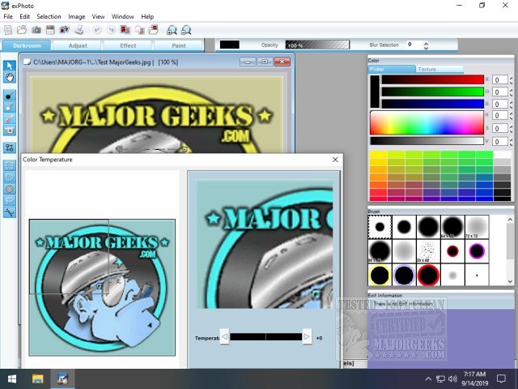The width and height of the screenshot is (518, 389).
Task: Click the Redo arrow icon
Action: 112,30
